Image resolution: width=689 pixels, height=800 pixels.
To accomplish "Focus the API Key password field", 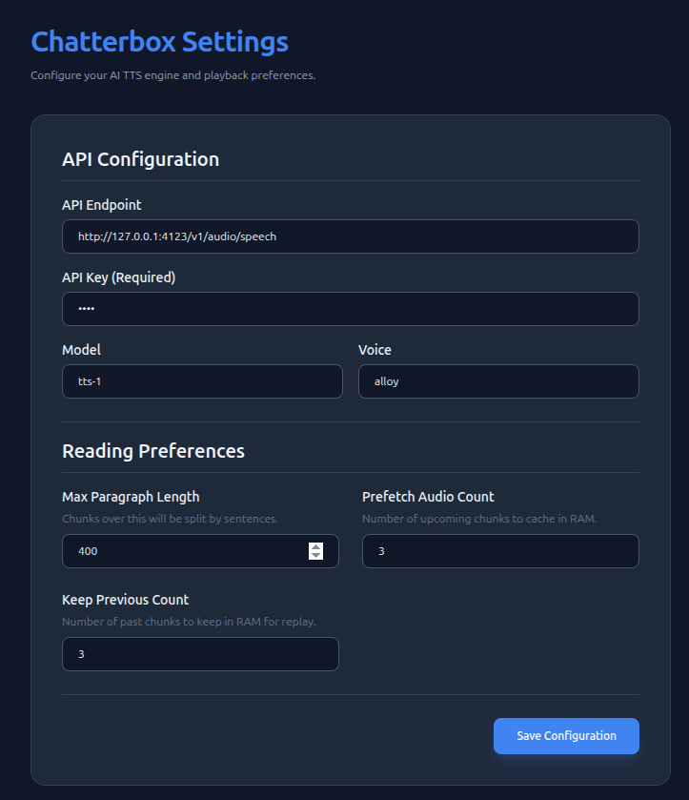I will [x=350, y=309].
